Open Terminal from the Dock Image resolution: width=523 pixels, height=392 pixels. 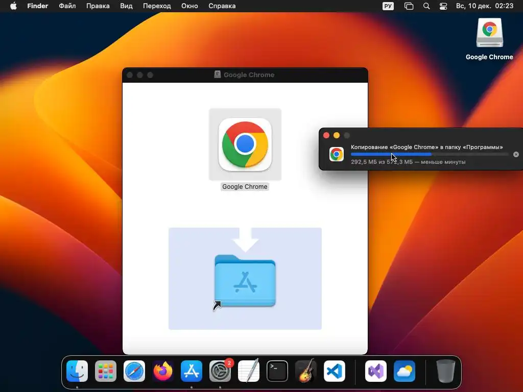[x=277, y=371]
